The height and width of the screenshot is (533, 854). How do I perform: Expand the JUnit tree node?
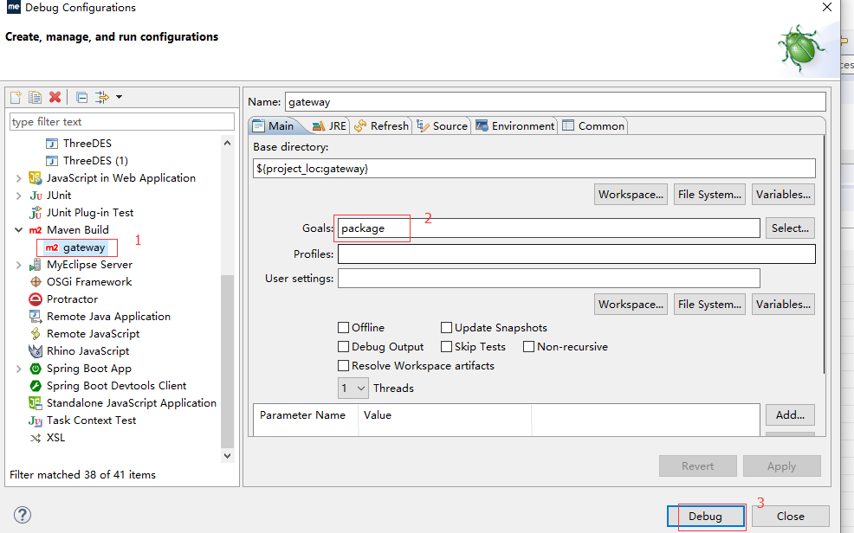(x=18, y=196)
